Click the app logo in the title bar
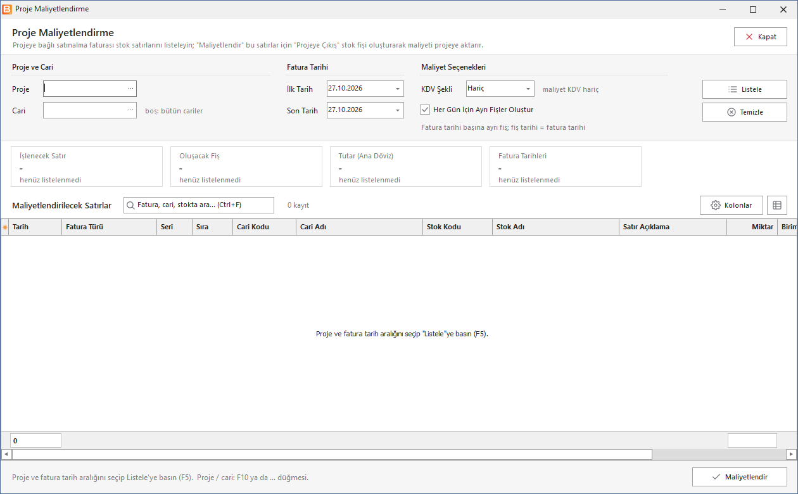Screen dimensions: 798x494 coord(8,9)
